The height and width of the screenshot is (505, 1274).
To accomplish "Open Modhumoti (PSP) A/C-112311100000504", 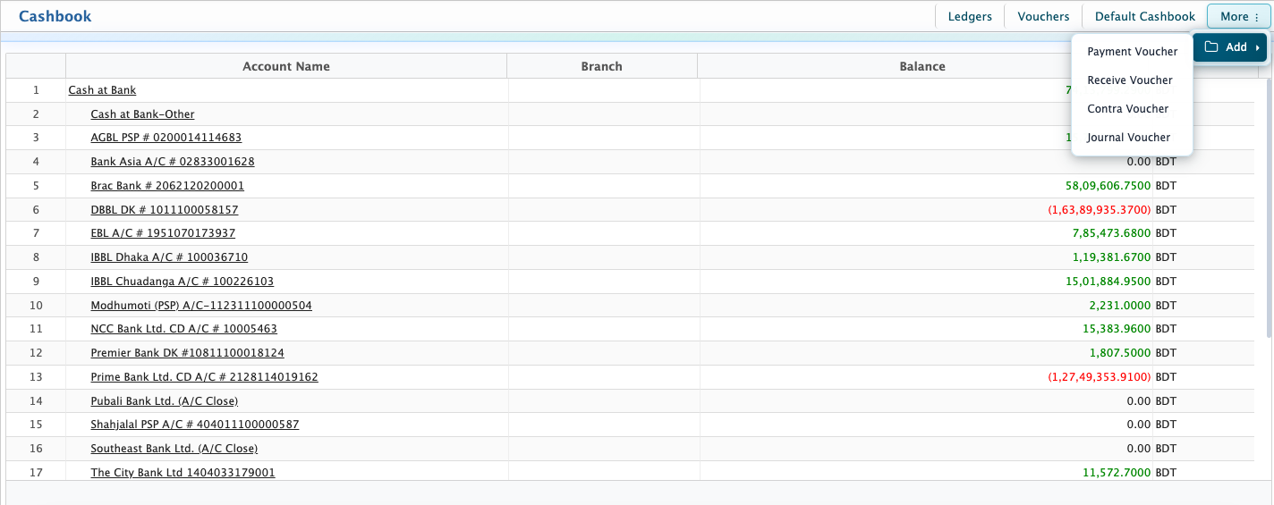I will coord(201,306).
